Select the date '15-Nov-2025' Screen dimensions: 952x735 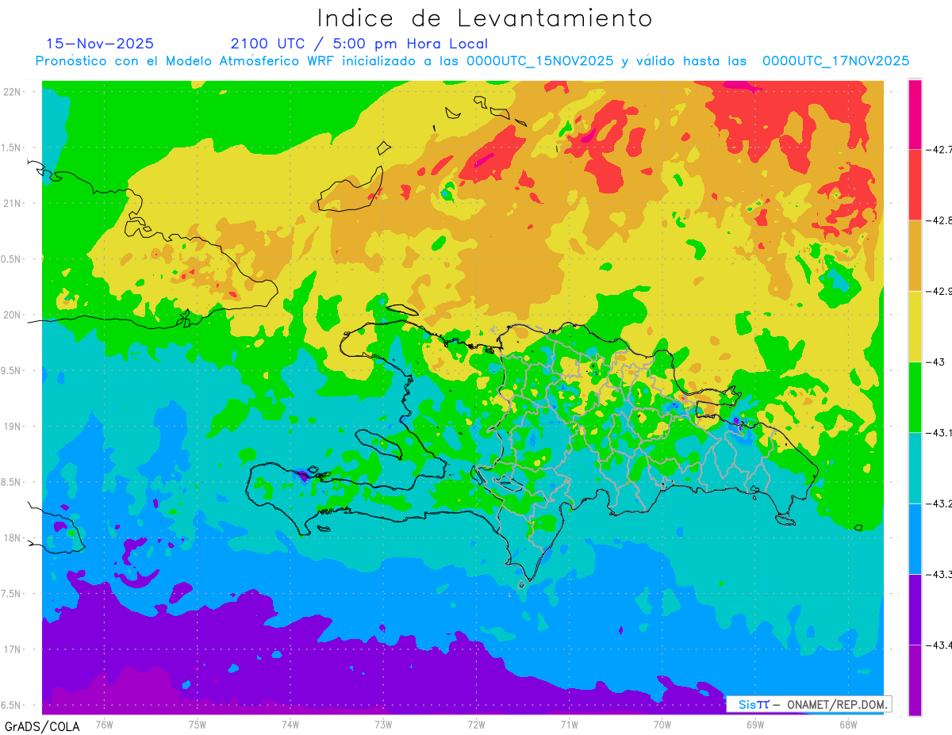point(100,44)
